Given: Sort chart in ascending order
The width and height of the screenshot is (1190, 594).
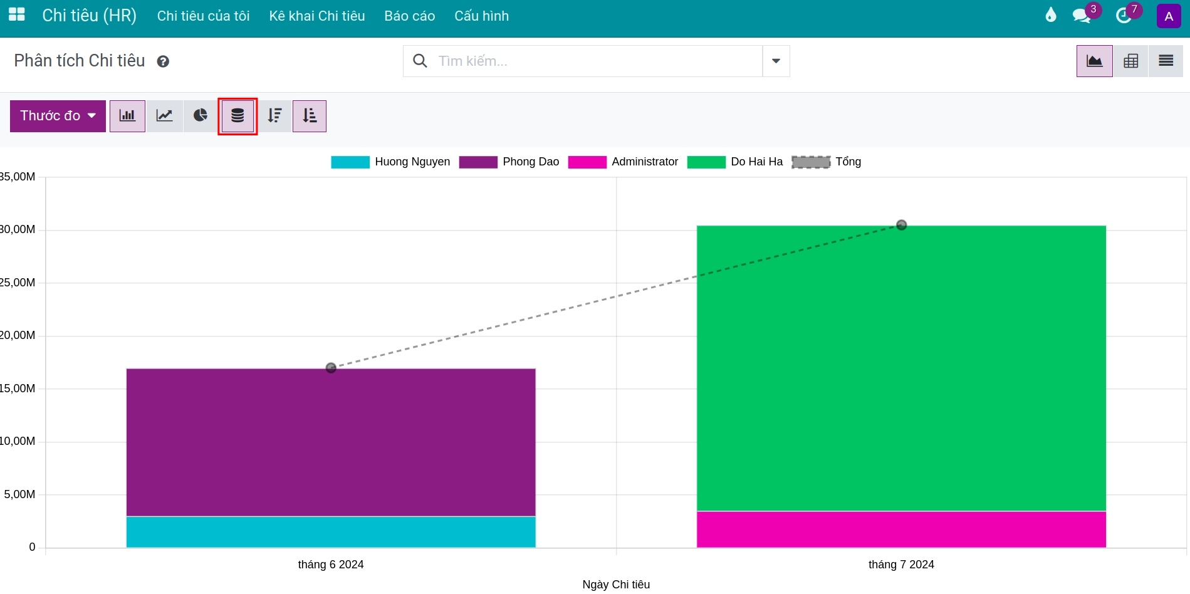Looking at the screenshot, I should coord(310,116).
